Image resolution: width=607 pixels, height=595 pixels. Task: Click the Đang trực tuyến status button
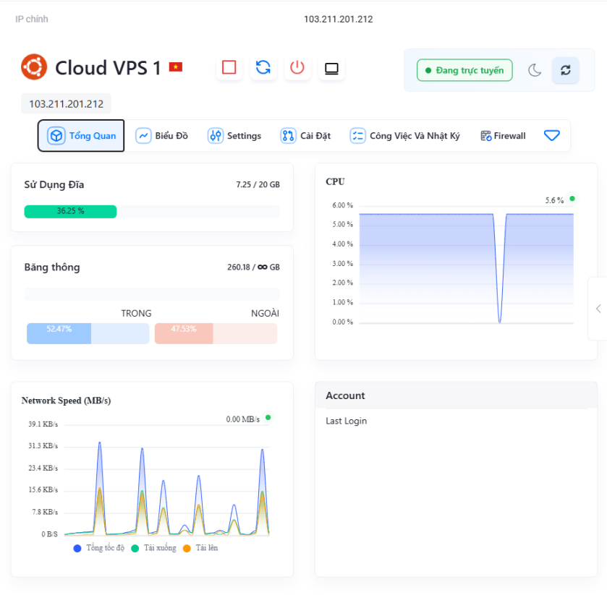point(464,70)
